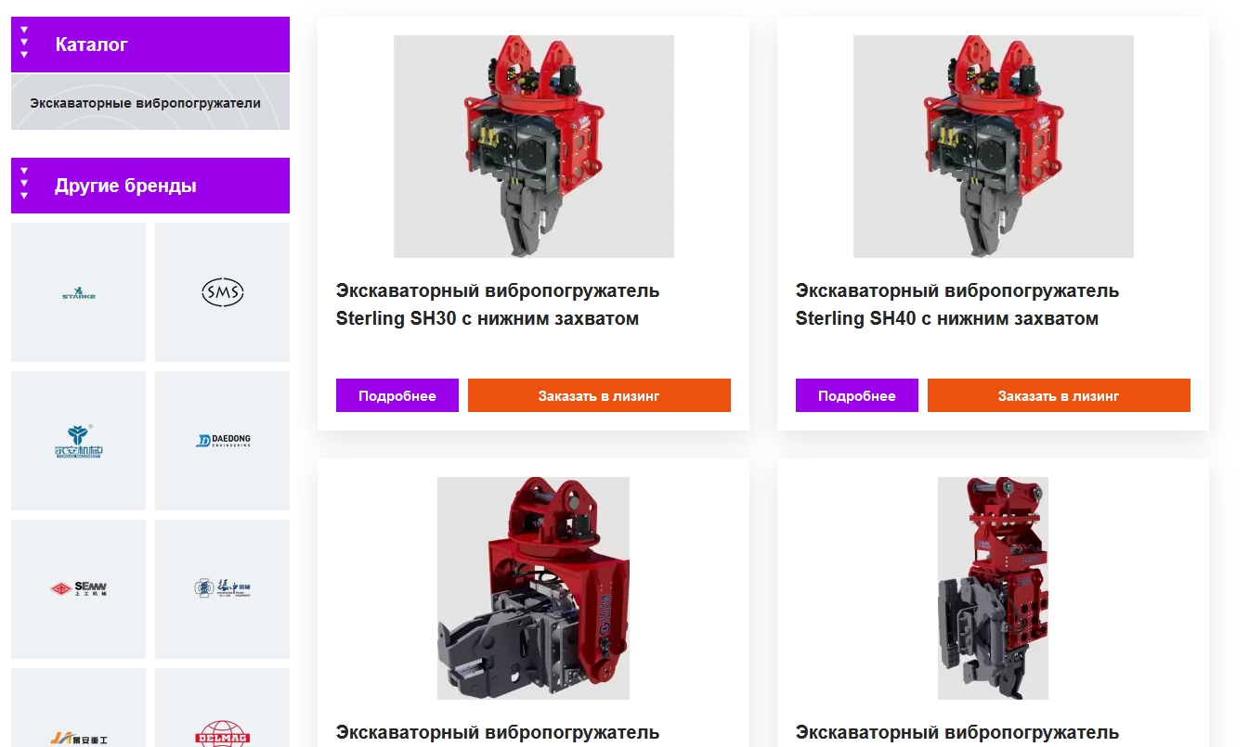Open the Sterling SH30 product title link
1249x747 pixels.
click(x=498, y=304)
